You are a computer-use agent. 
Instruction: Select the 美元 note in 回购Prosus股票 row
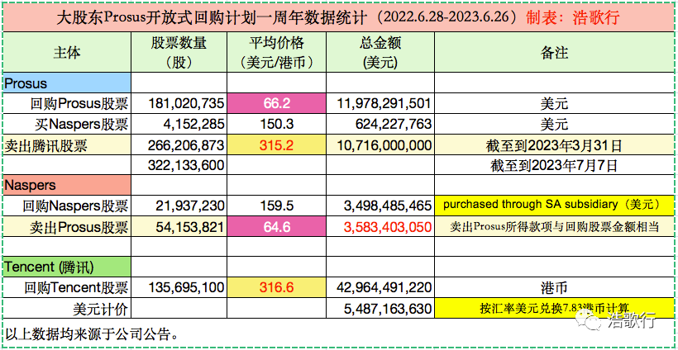554,103
